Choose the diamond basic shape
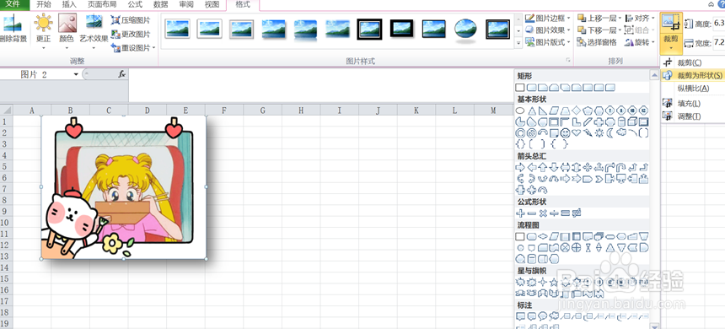 [x=577, y=111]
